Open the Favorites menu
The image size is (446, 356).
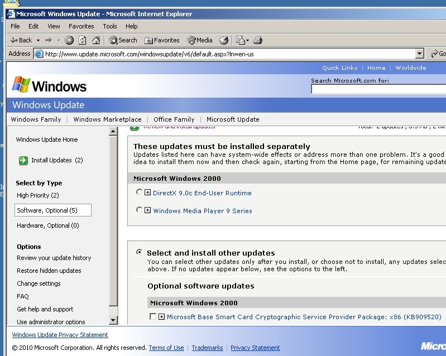(x=81, y=26)
